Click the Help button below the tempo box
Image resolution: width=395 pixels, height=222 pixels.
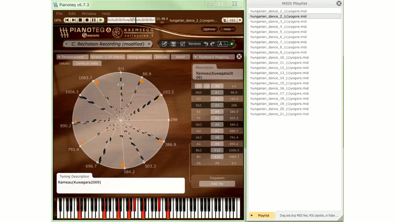(x=227, y=29)
